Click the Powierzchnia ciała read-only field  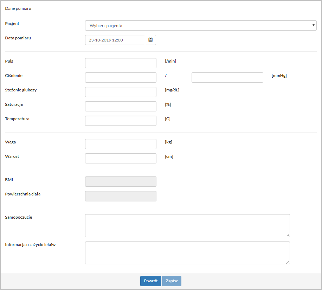click(x=121, y=196)
